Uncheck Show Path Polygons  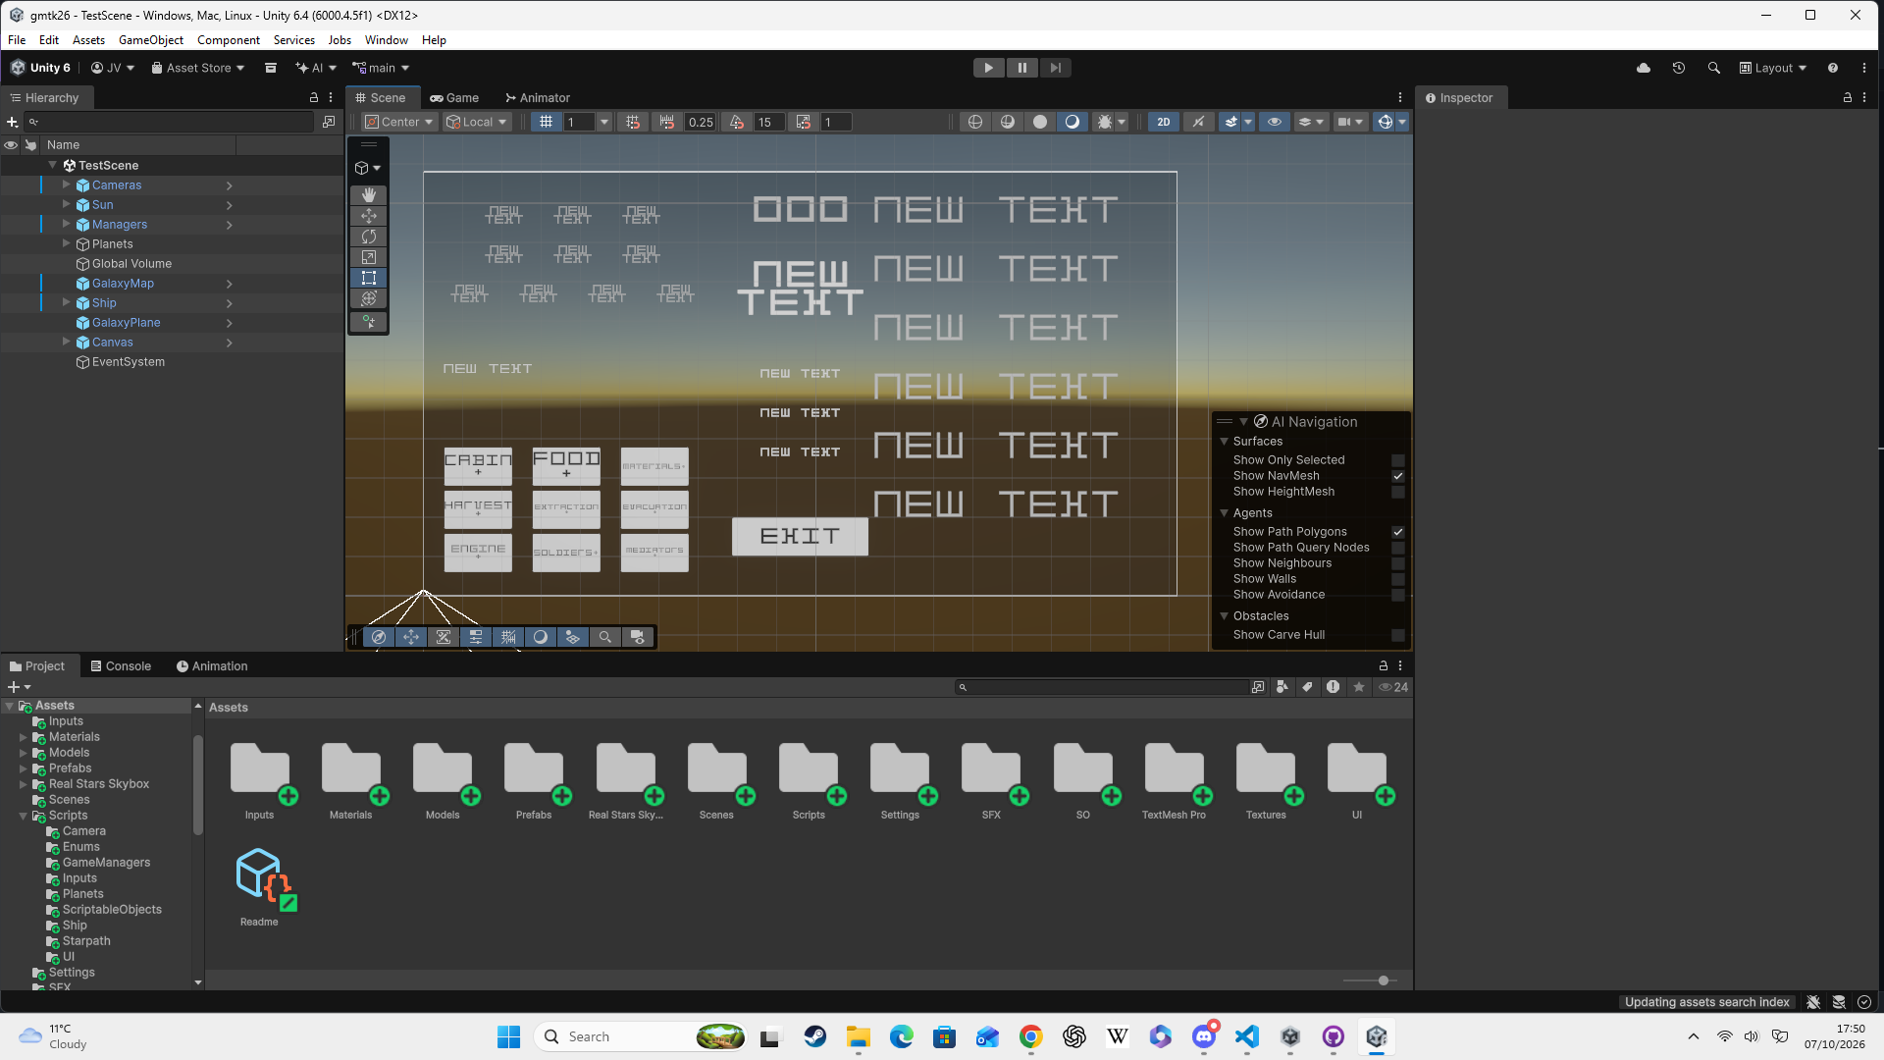1398,532
